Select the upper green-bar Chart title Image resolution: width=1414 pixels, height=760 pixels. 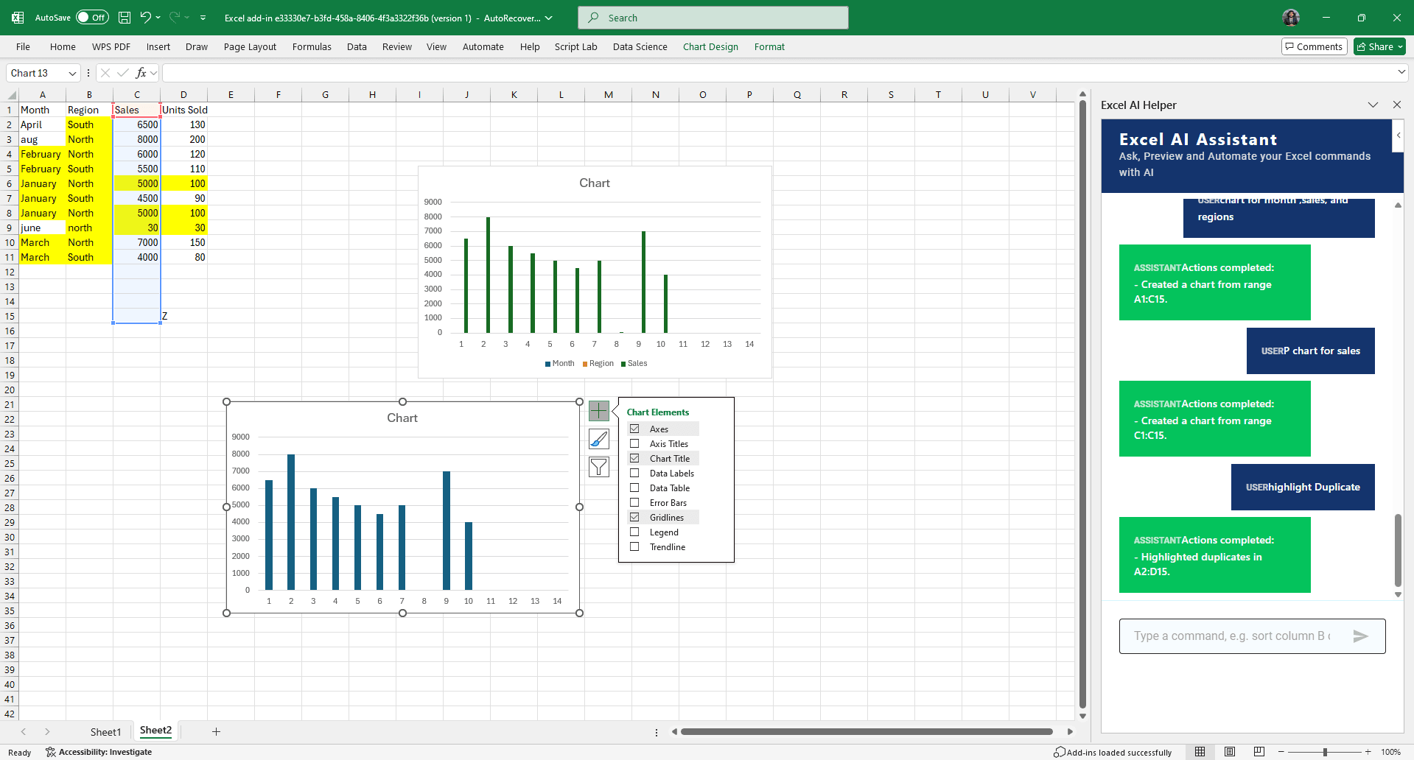[595, 183]
